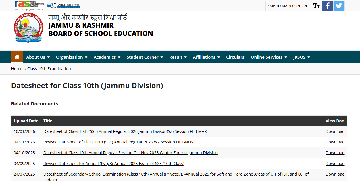The image size is (360, 181).
Task: Click the W3C World Wide Web logo
Action: [63, 5]
